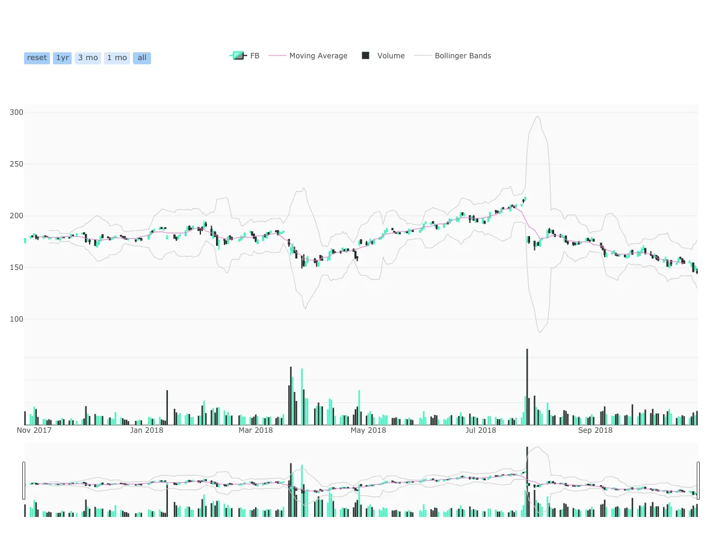Click the pink Moving Average legend line
This screenshot has height=541, width=722.
tap(277, 56)
